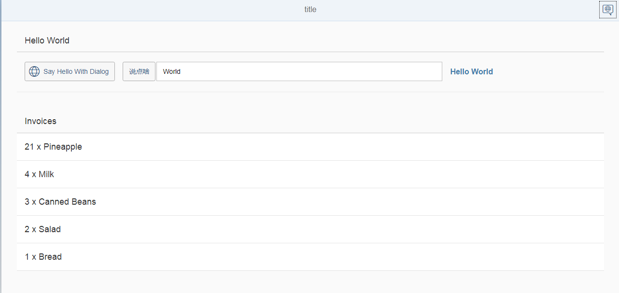This screenshot has height=293, width=619.
Task: Click the blue Hello World text
Action: coord(471,71)
